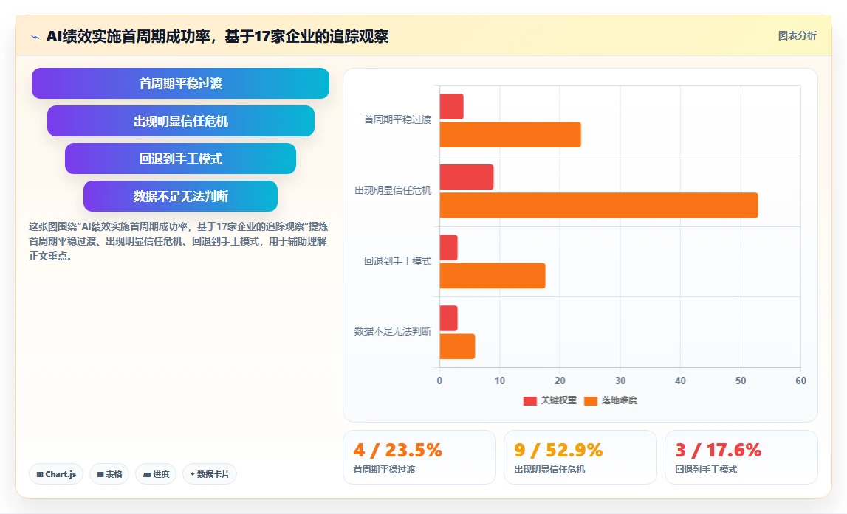
Task: Click the chart axis label 回退到手工模式
Action: pyautogui.click(x=397, y=261)
